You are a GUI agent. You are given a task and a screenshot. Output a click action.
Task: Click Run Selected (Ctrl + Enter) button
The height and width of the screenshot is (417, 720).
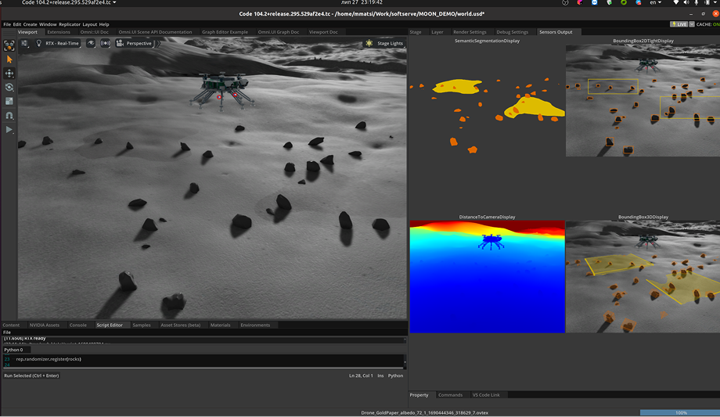(31, 376)
